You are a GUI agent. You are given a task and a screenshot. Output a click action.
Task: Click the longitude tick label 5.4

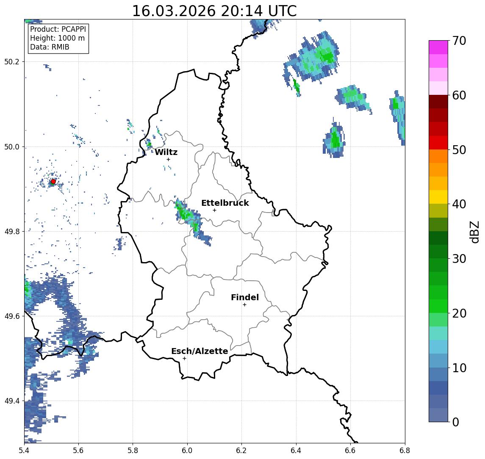coord(24,451)
